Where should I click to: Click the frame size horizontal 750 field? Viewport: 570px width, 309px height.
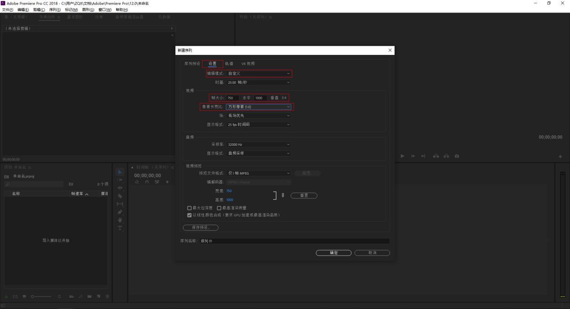(x=233, y=98)
